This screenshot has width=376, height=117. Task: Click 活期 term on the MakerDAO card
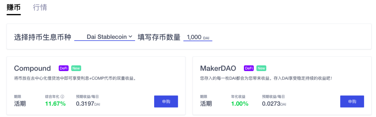tap(206, 104)
